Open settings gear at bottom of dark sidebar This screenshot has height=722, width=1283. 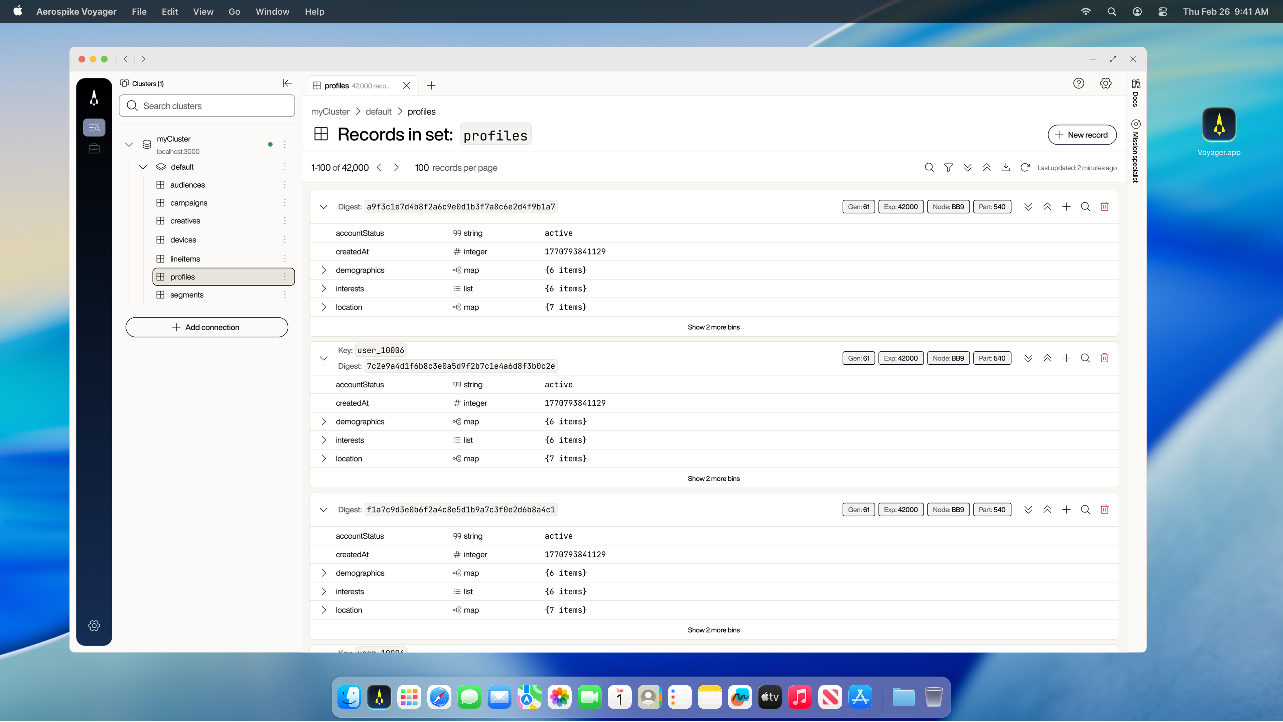94,625
